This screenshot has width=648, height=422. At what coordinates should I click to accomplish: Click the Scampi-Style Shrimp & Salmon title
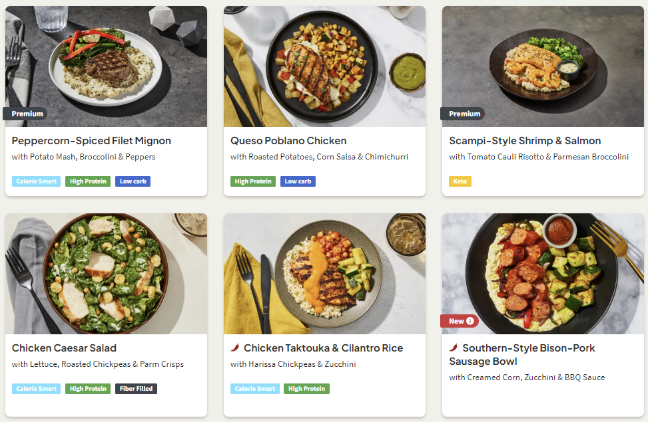[525, 141]
